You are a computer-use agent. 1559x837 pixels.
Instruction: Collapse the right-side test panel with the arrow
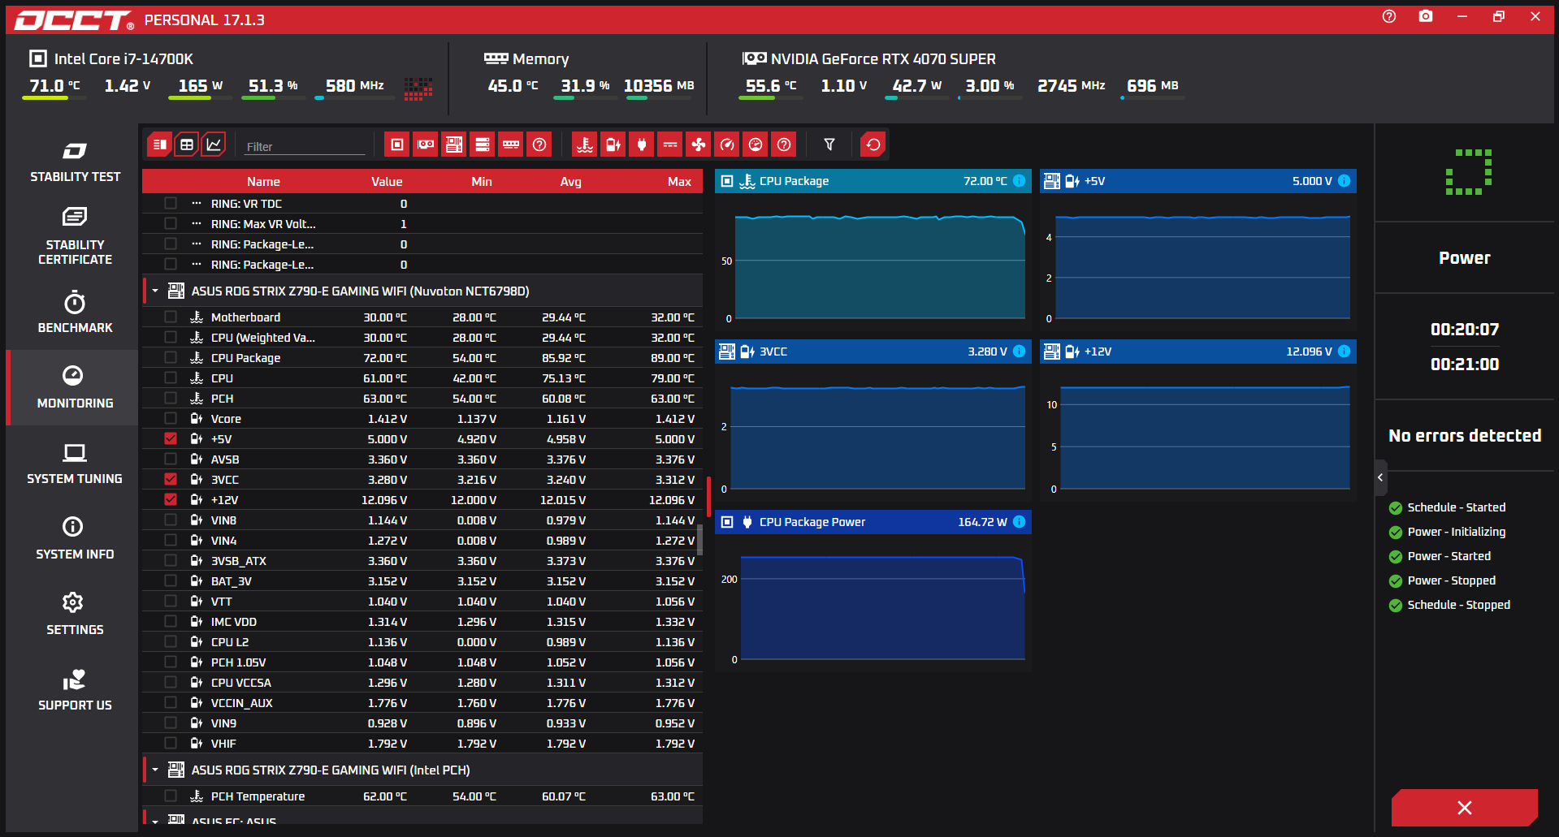[x=1380, y=478]
